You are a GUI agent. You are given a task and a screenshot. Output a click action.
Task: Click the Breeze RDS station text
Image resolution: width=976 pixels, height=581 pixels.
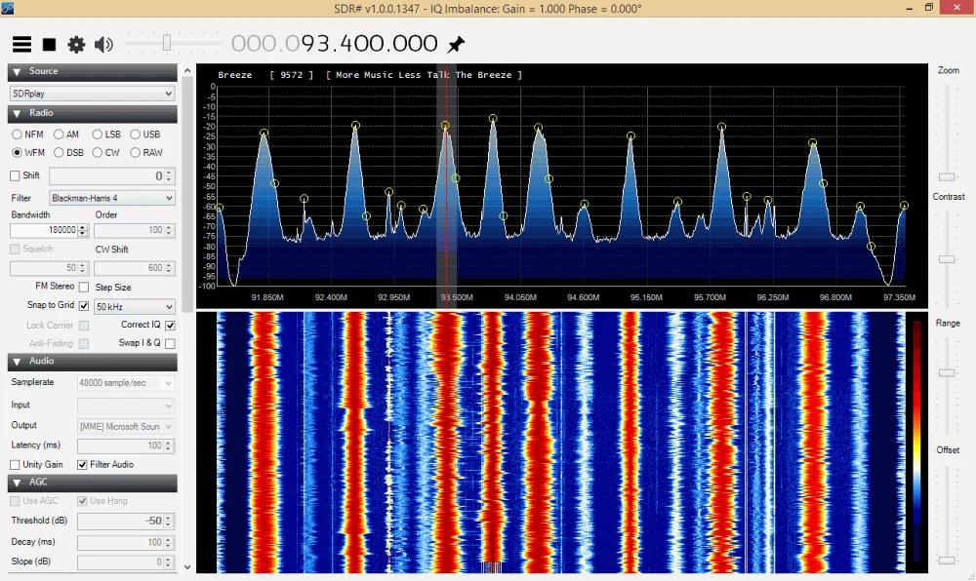[x=234, y=75]
